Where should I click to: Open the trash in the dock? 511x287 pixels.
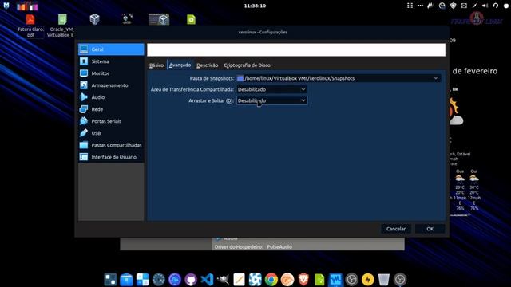[383, 280]
